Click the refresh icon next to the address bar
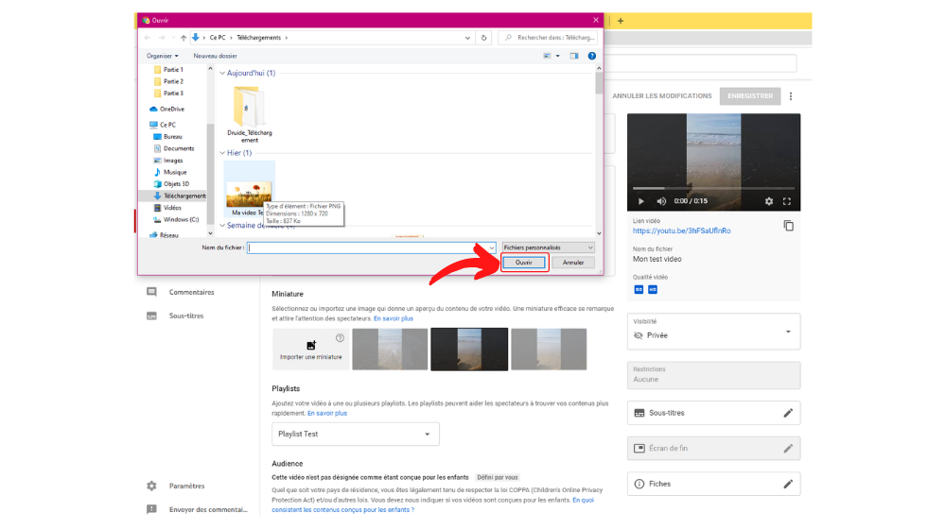The image size is (946, 529). (x=483, y=38)
